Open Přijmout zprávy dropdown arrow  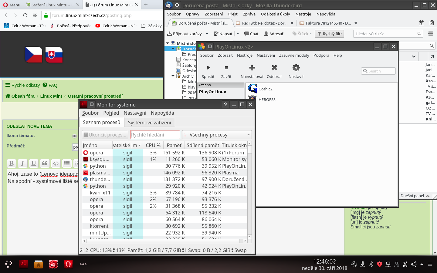point(207,34)
